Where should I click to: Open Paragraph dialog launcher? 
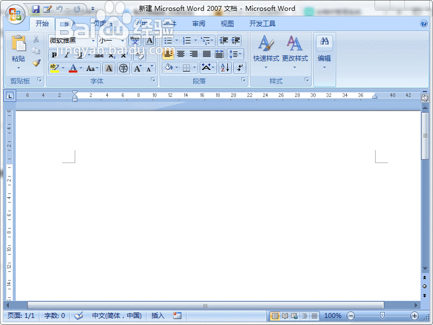pos(243,80)
